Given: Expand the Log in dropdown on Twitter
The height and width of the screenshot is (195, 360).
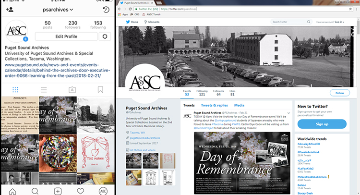Looking at the screenshot, I should click(x=339, y=22).
